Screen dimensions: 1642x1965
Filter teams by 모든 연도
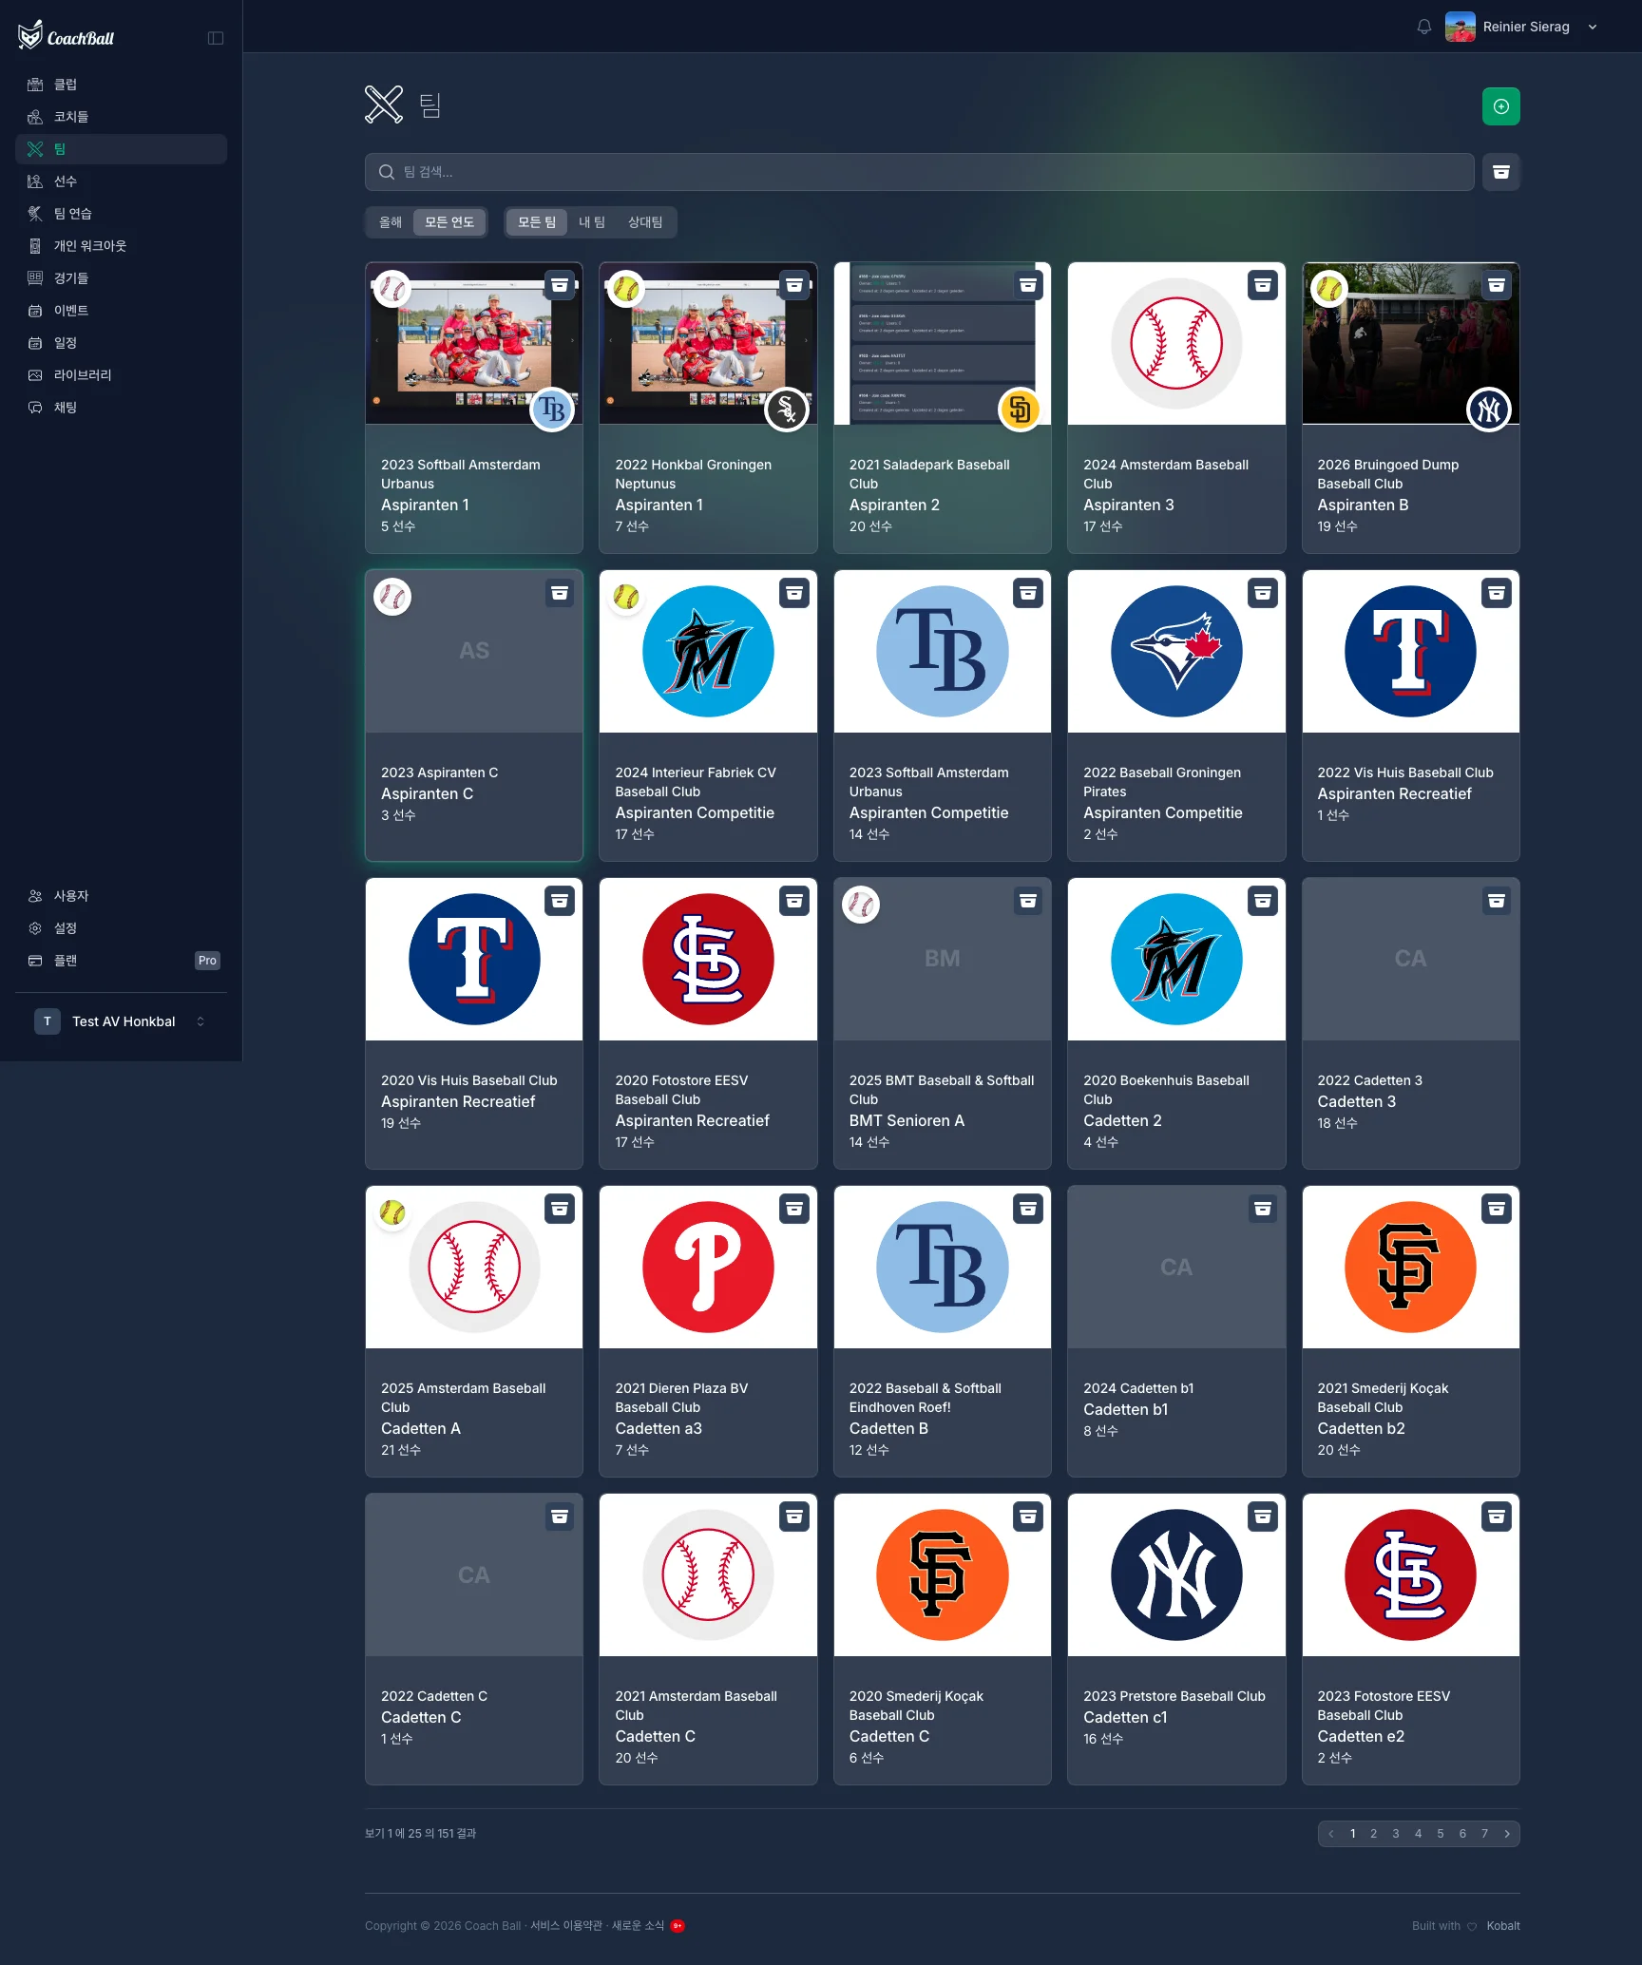[449, 222]
